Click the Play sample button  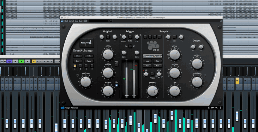click(x=158, y=61)
